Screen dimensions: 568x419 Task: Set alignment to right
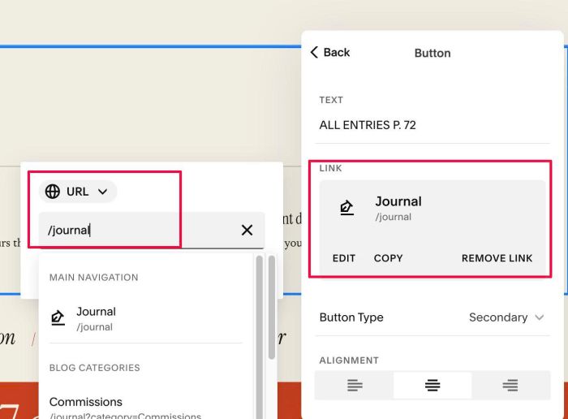click(510, 385)
